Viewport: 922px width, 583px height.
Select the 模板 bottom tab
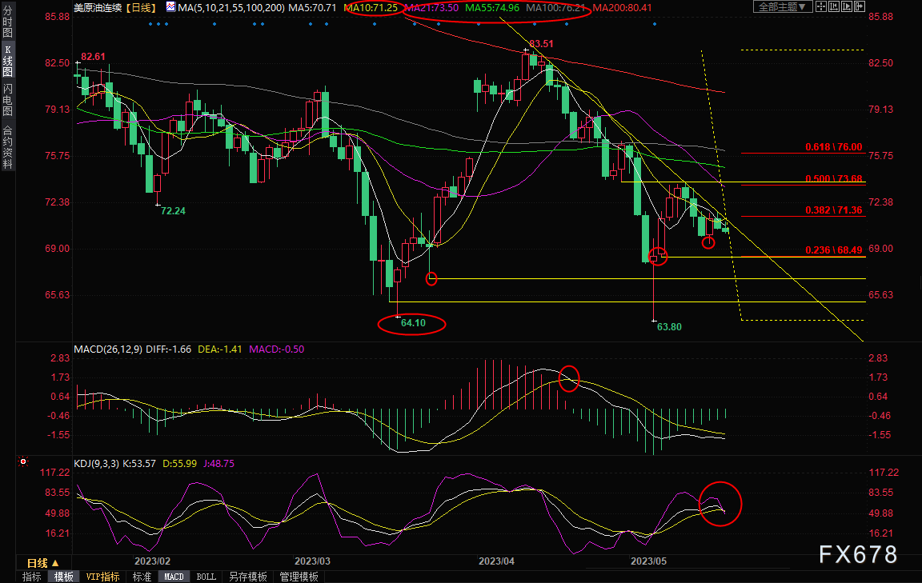coord(63,577)
